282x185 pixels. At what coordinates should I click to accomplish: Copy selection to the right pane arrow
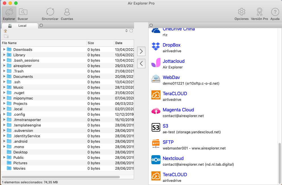(141, 51)
